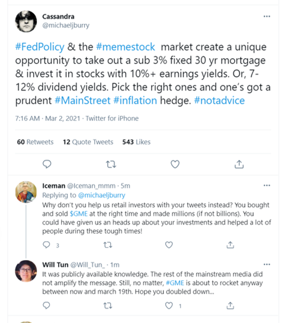Like Cassandra's main tweet
This screenshot has width=285, height=323.
pos(175,164)
